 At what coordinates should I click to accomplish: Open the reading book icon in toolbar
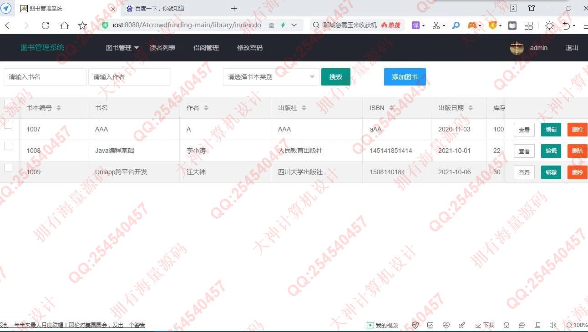point(512,25)
